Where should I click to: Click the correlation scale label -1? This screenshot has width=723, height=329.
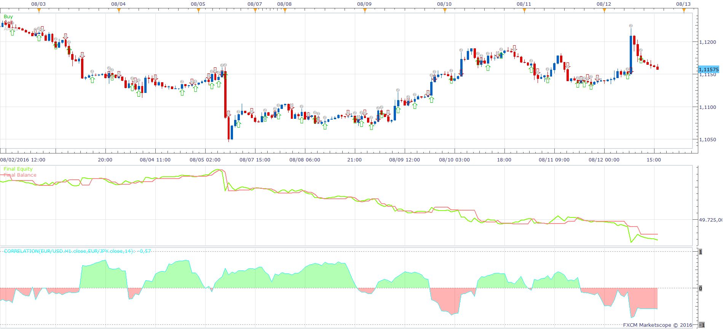[702, 325]
